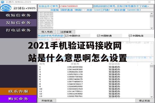Click the 序号 column header
Image resolution: width=155 pixels, height=103 pixels.
coord(42,64)
